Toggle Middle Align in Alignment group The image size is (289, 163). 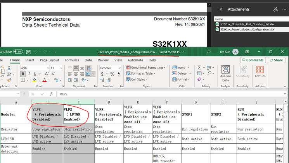(76, 68)
